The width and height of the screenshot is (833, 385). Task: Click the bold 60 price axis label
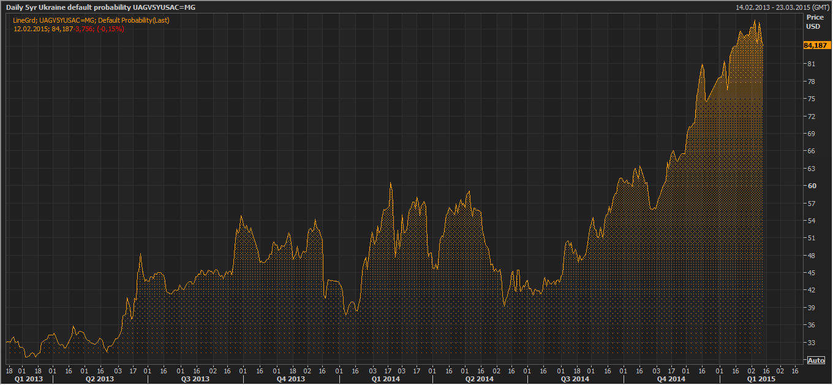[811, 186]
